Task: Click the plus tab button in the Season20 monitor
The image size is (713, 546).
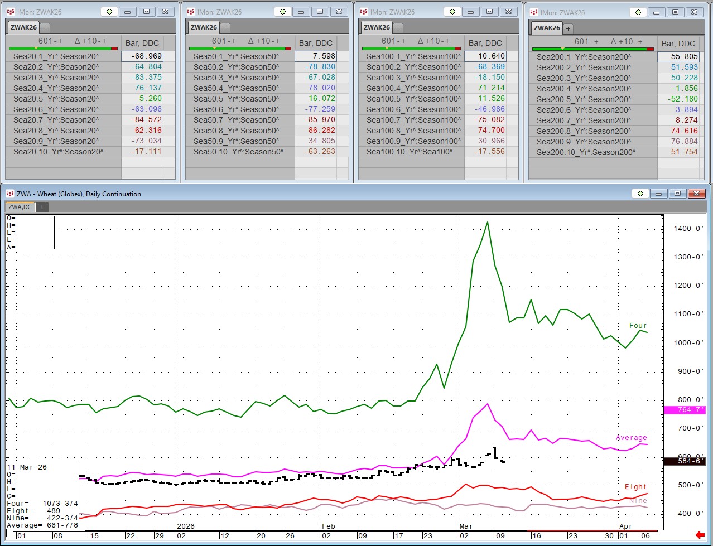Action: [x=45, y=27]
